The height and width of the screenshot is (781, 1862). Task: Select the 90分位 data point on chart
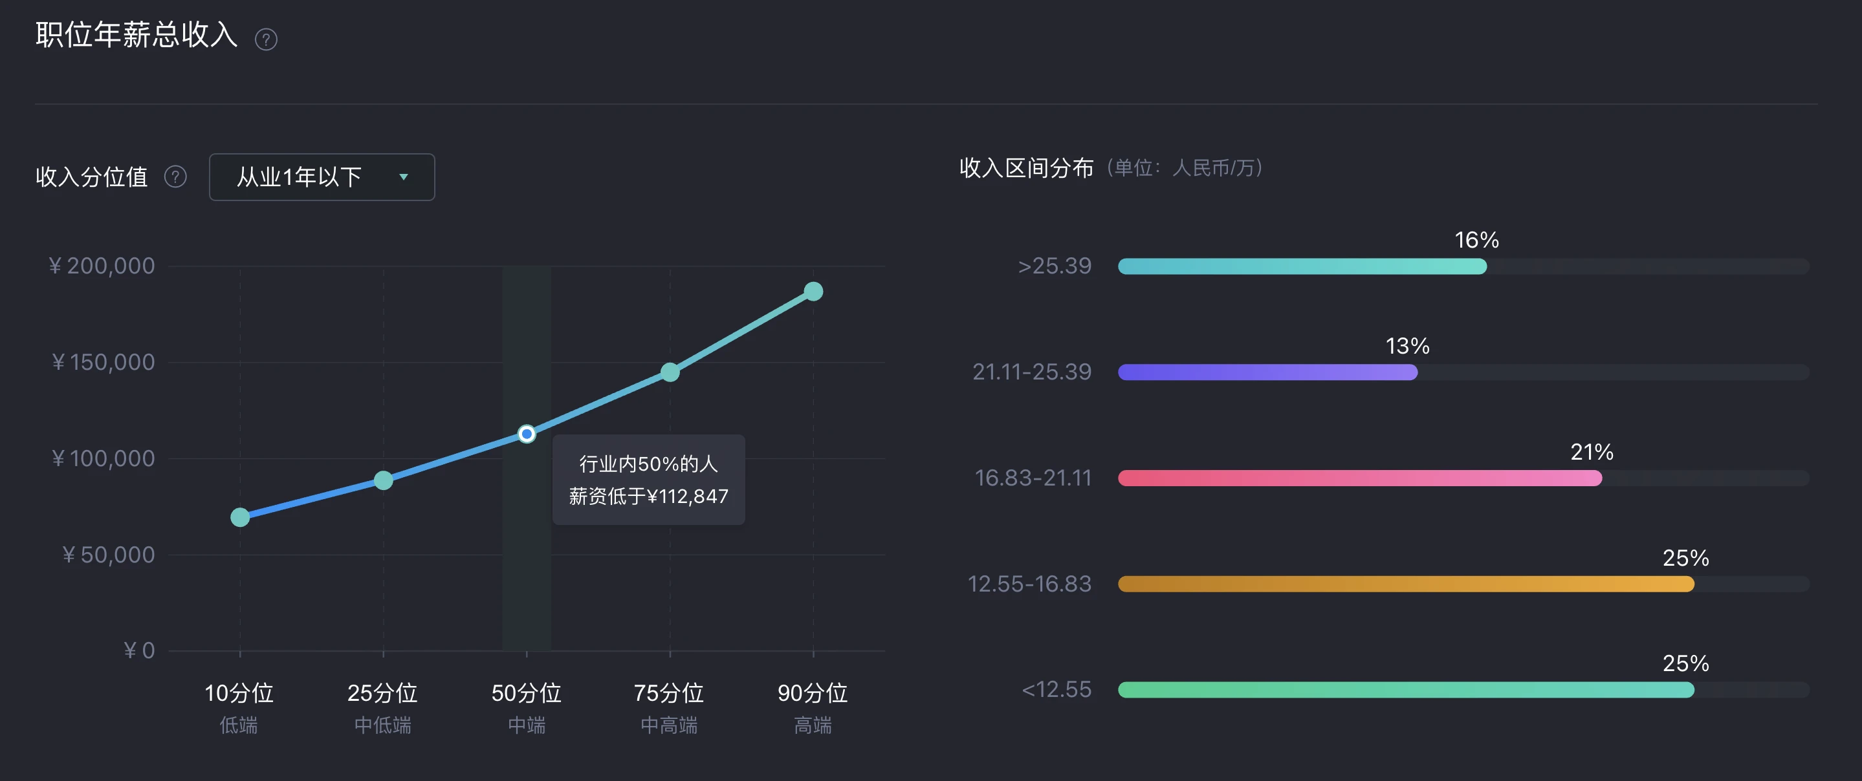(x=813, y=291)
